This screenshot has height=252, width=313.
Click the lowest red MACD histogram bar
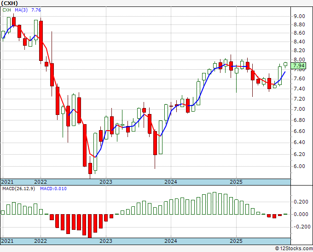tap(90, 226)
